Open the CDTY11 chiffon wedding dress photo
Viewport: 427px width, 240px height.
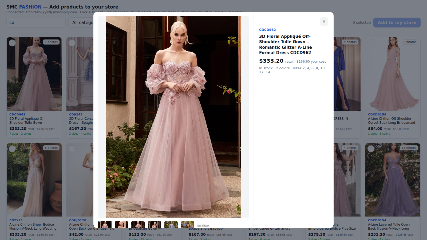coord(34,180)
